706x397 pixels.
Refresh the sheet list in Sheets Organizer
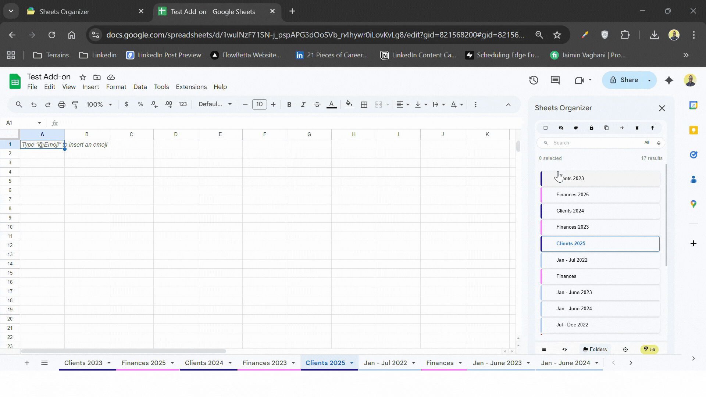pyautogui.click(x=565, y=349)
